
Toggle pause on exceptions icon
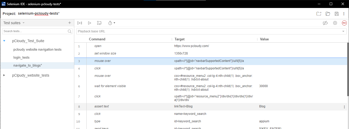pos(335,23)
